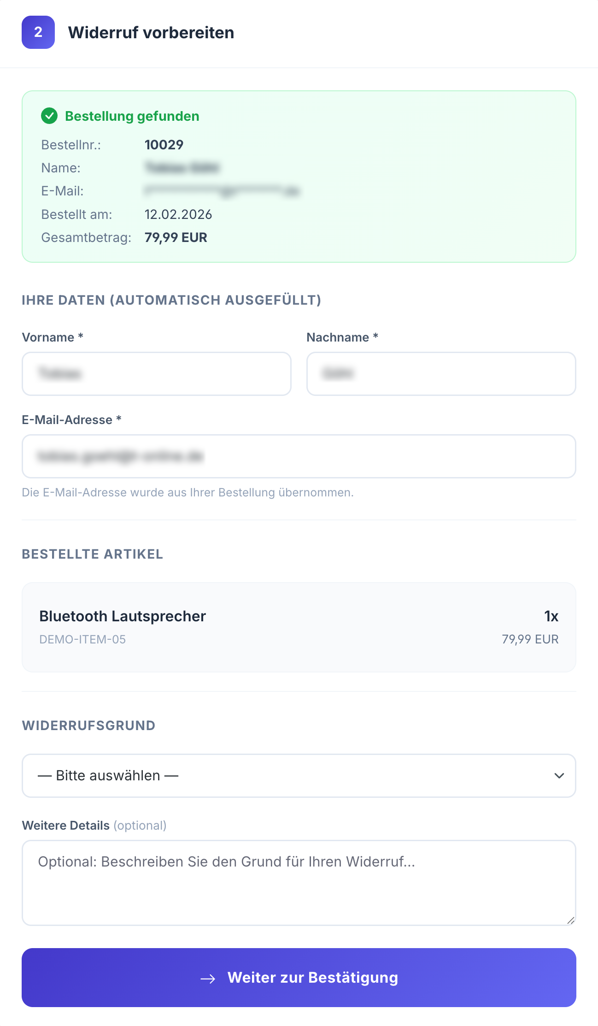The image size is (598, 1026).
Task: Click the arrow icon in the confirmation button
Action: (208, 979)
